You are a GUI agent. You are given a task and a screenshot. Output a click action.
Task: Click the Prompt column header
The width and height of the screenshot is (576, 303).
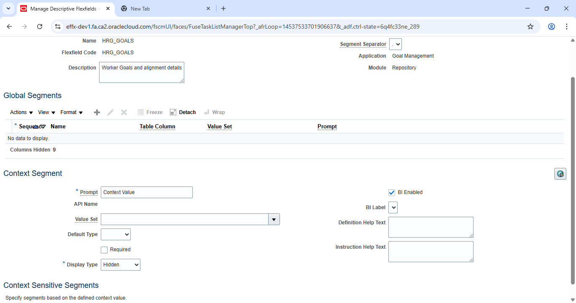tap(327, 127)
